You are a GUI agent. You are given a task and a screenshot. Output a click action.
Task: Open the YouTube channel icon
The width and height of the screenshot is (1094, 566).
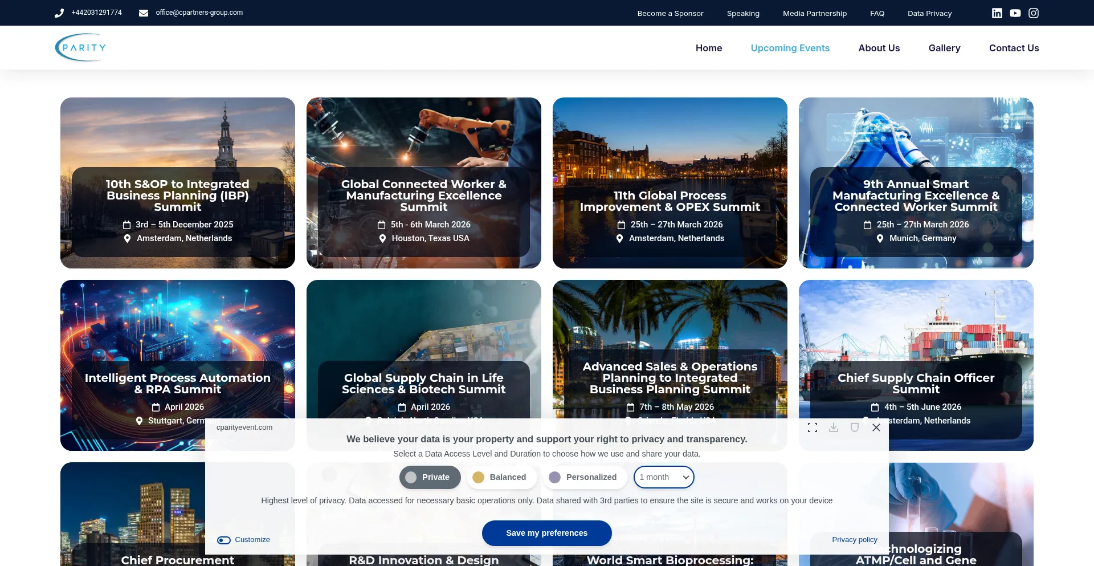1015,13
